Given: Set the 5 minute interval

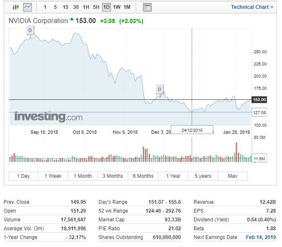Looking at the screenshot, I should click(55, 7).
